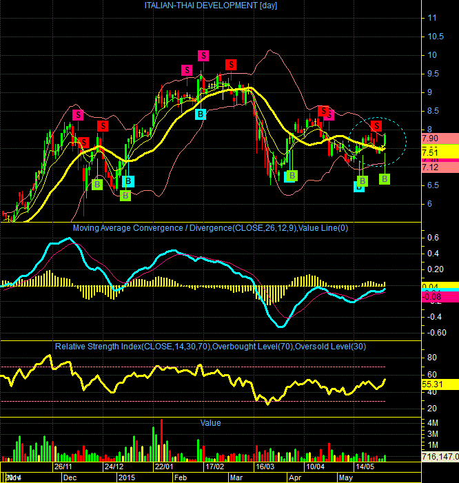Select the cyan B buy marker near the 8.5 price level in February
Screen dimensions: 459x483
pyautogui.click(x=201, y=114)
